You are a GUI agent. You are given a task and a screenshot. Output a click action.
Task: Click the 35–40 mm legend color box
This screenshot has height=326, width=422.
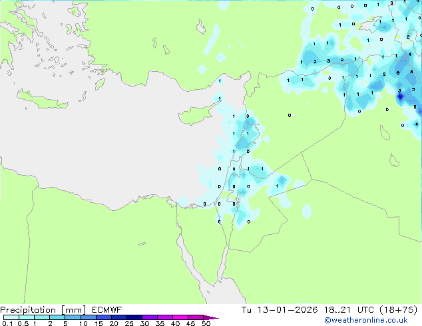click(164, 317)
